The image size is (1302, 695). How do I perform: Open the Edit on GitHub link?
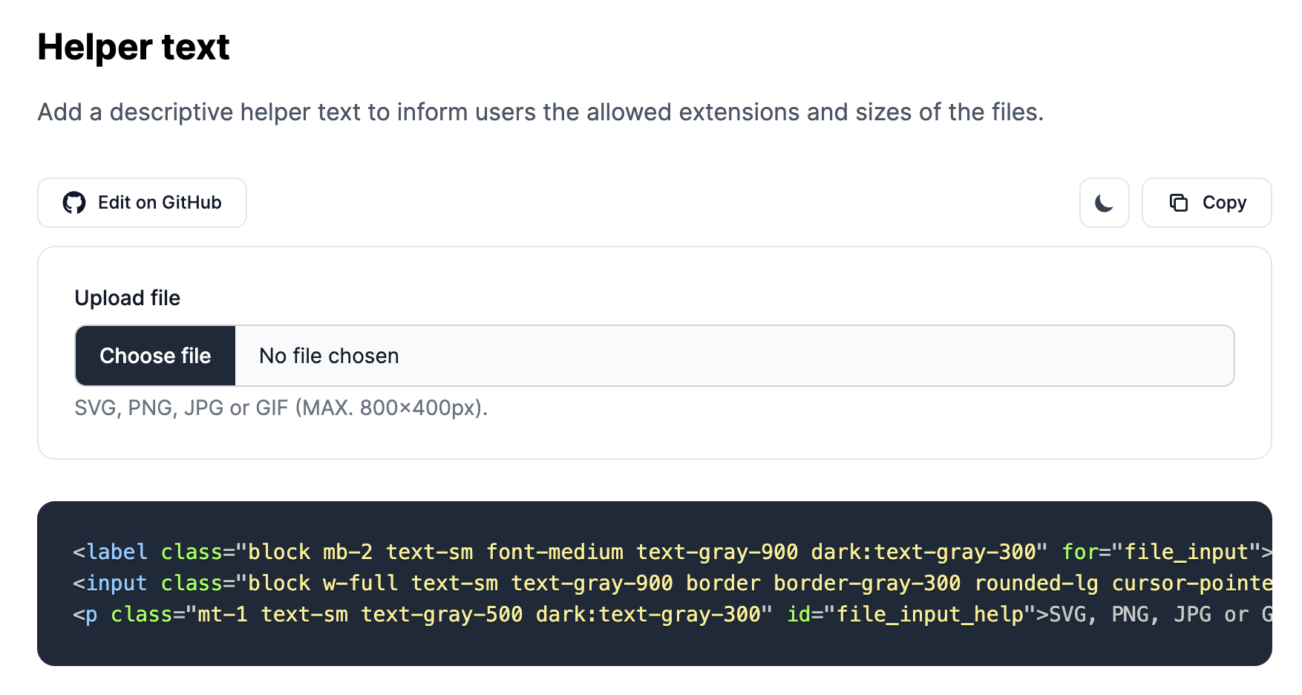142,203
